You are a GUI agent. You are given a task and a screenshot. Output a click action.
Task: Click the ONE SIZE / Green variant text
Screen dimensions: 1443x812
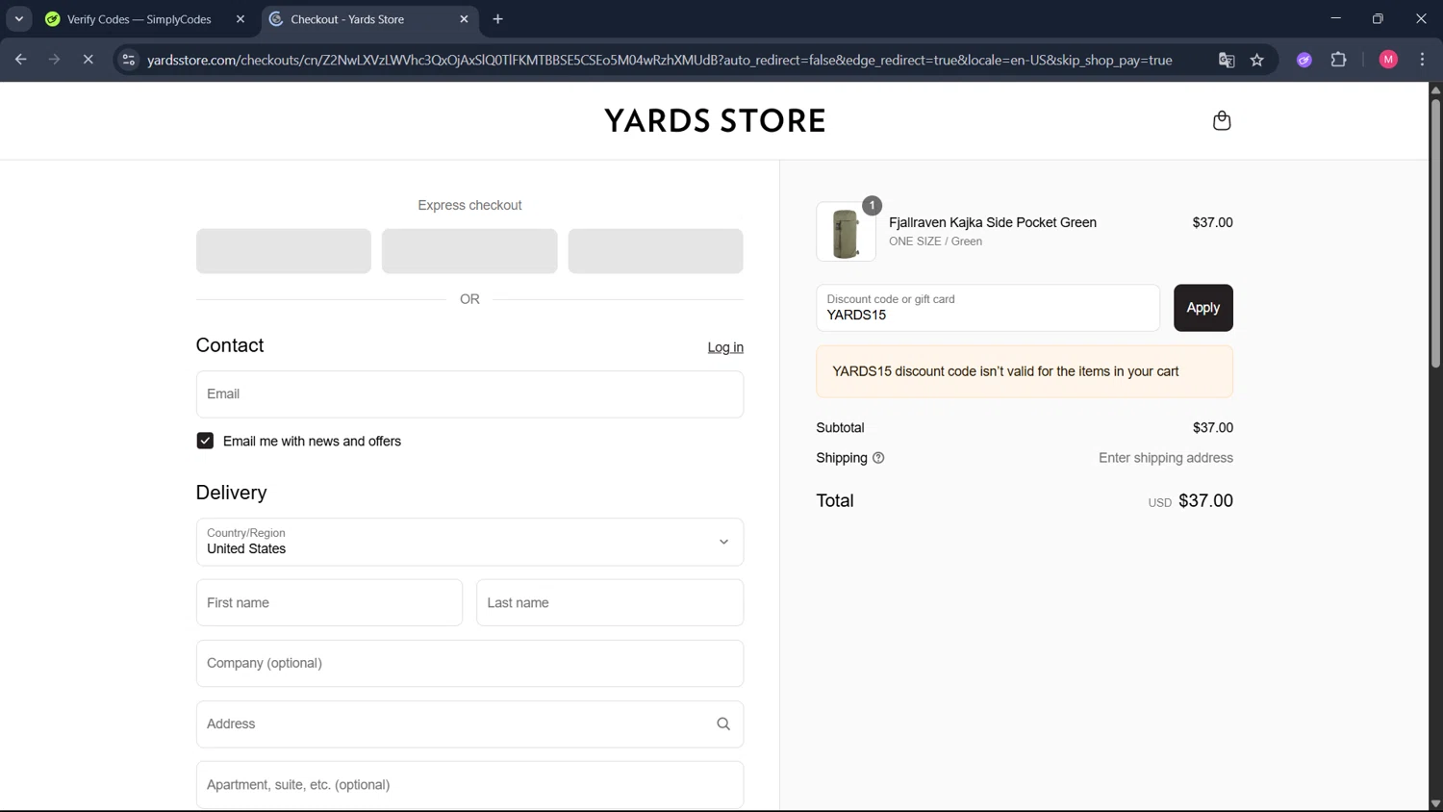tap(935, 241)
